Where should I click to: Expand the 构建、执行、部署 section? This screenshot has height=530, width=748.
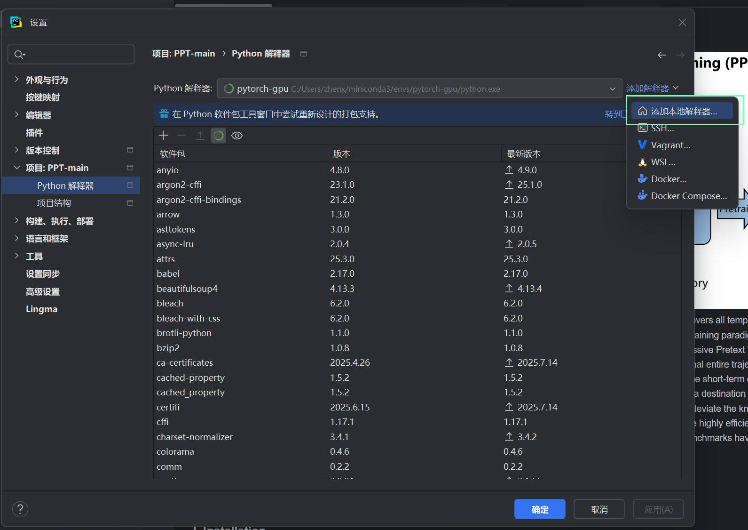coord(17,220)
